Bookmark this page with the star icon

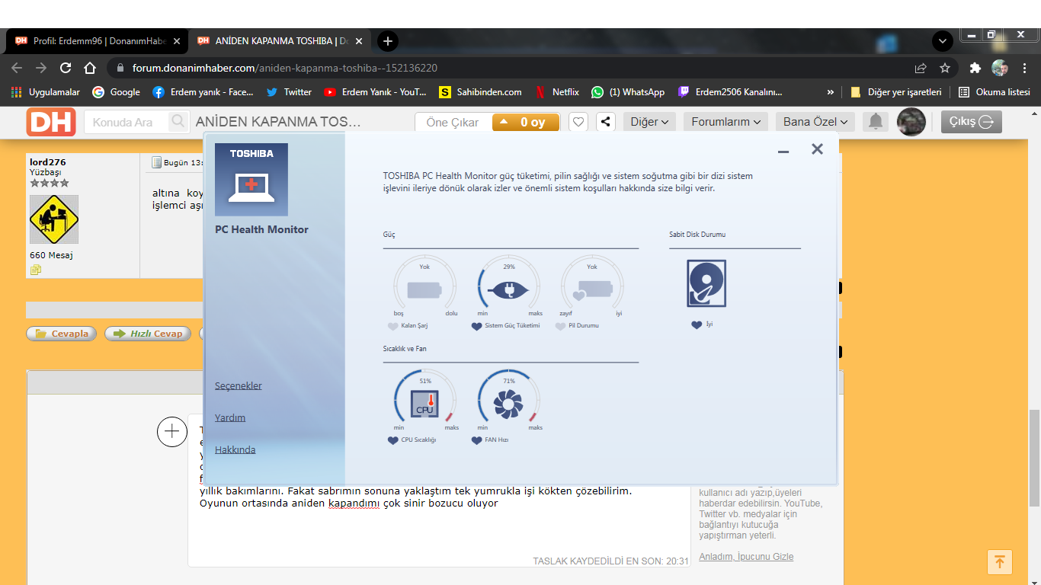click(945, 68)
